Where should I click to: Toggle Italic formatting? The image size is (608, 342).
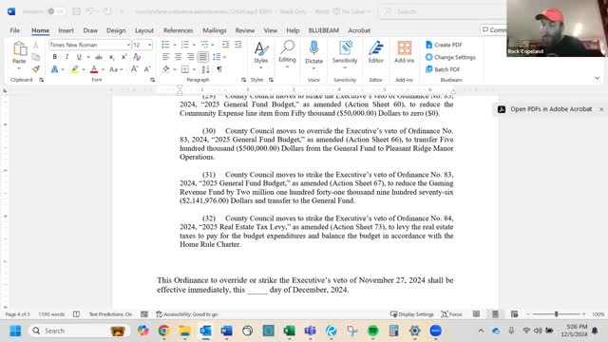[66, 57]
